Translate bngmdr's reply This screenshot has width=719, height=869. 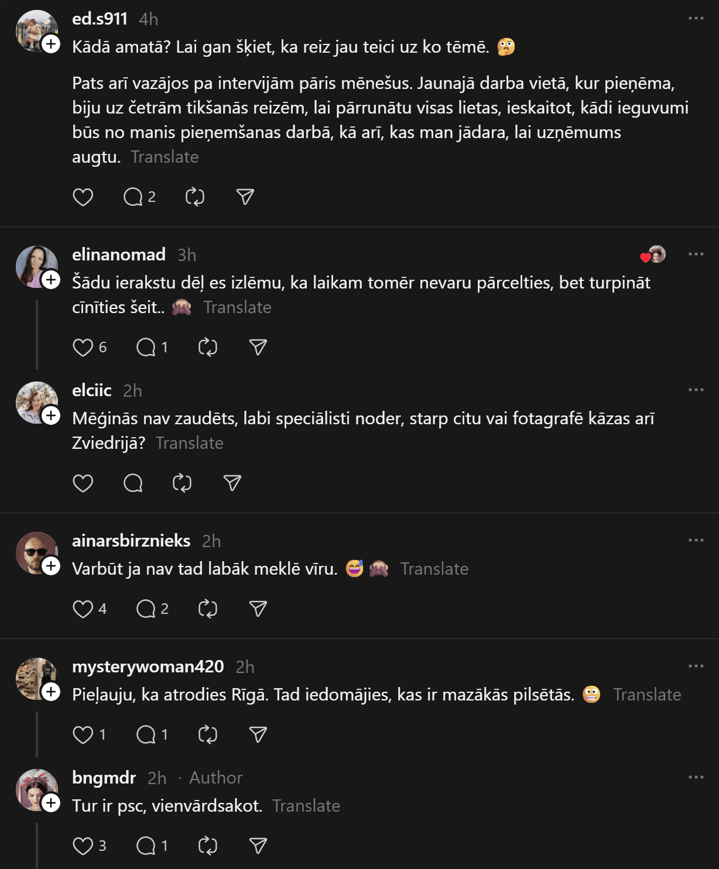click(x=306, y=806)
